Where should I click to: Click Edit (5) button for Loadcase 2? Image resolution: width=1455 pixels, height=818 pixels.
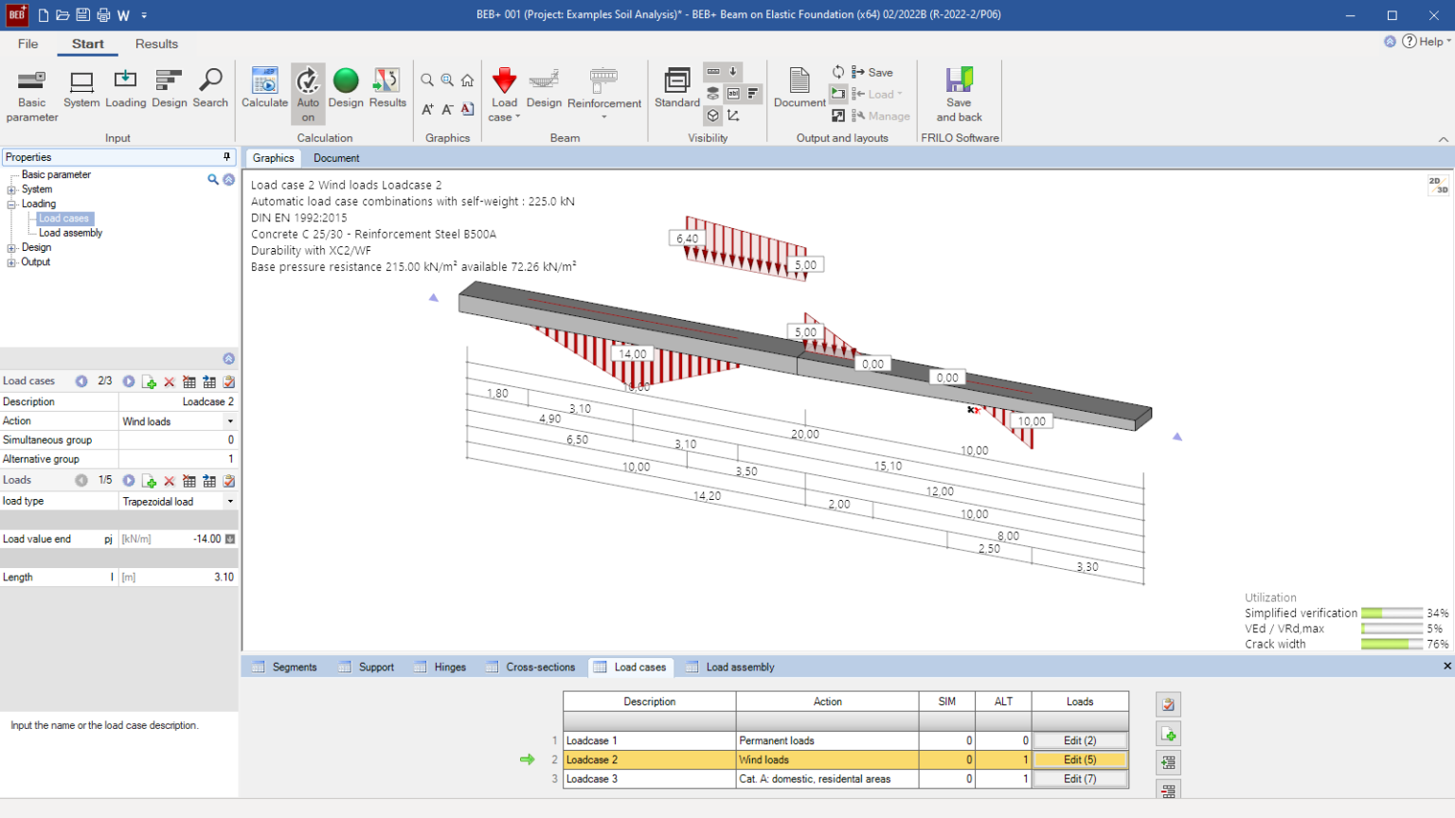tap(1079, 759)
